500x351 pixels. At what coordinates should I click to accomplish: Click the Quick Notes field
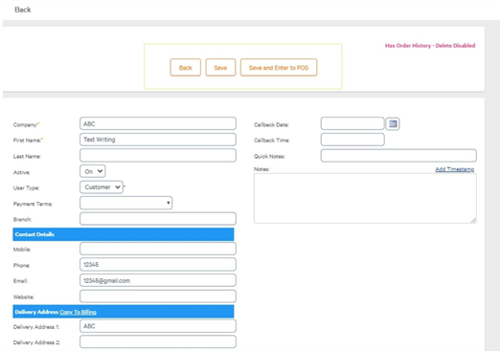[x=398, y=155]
